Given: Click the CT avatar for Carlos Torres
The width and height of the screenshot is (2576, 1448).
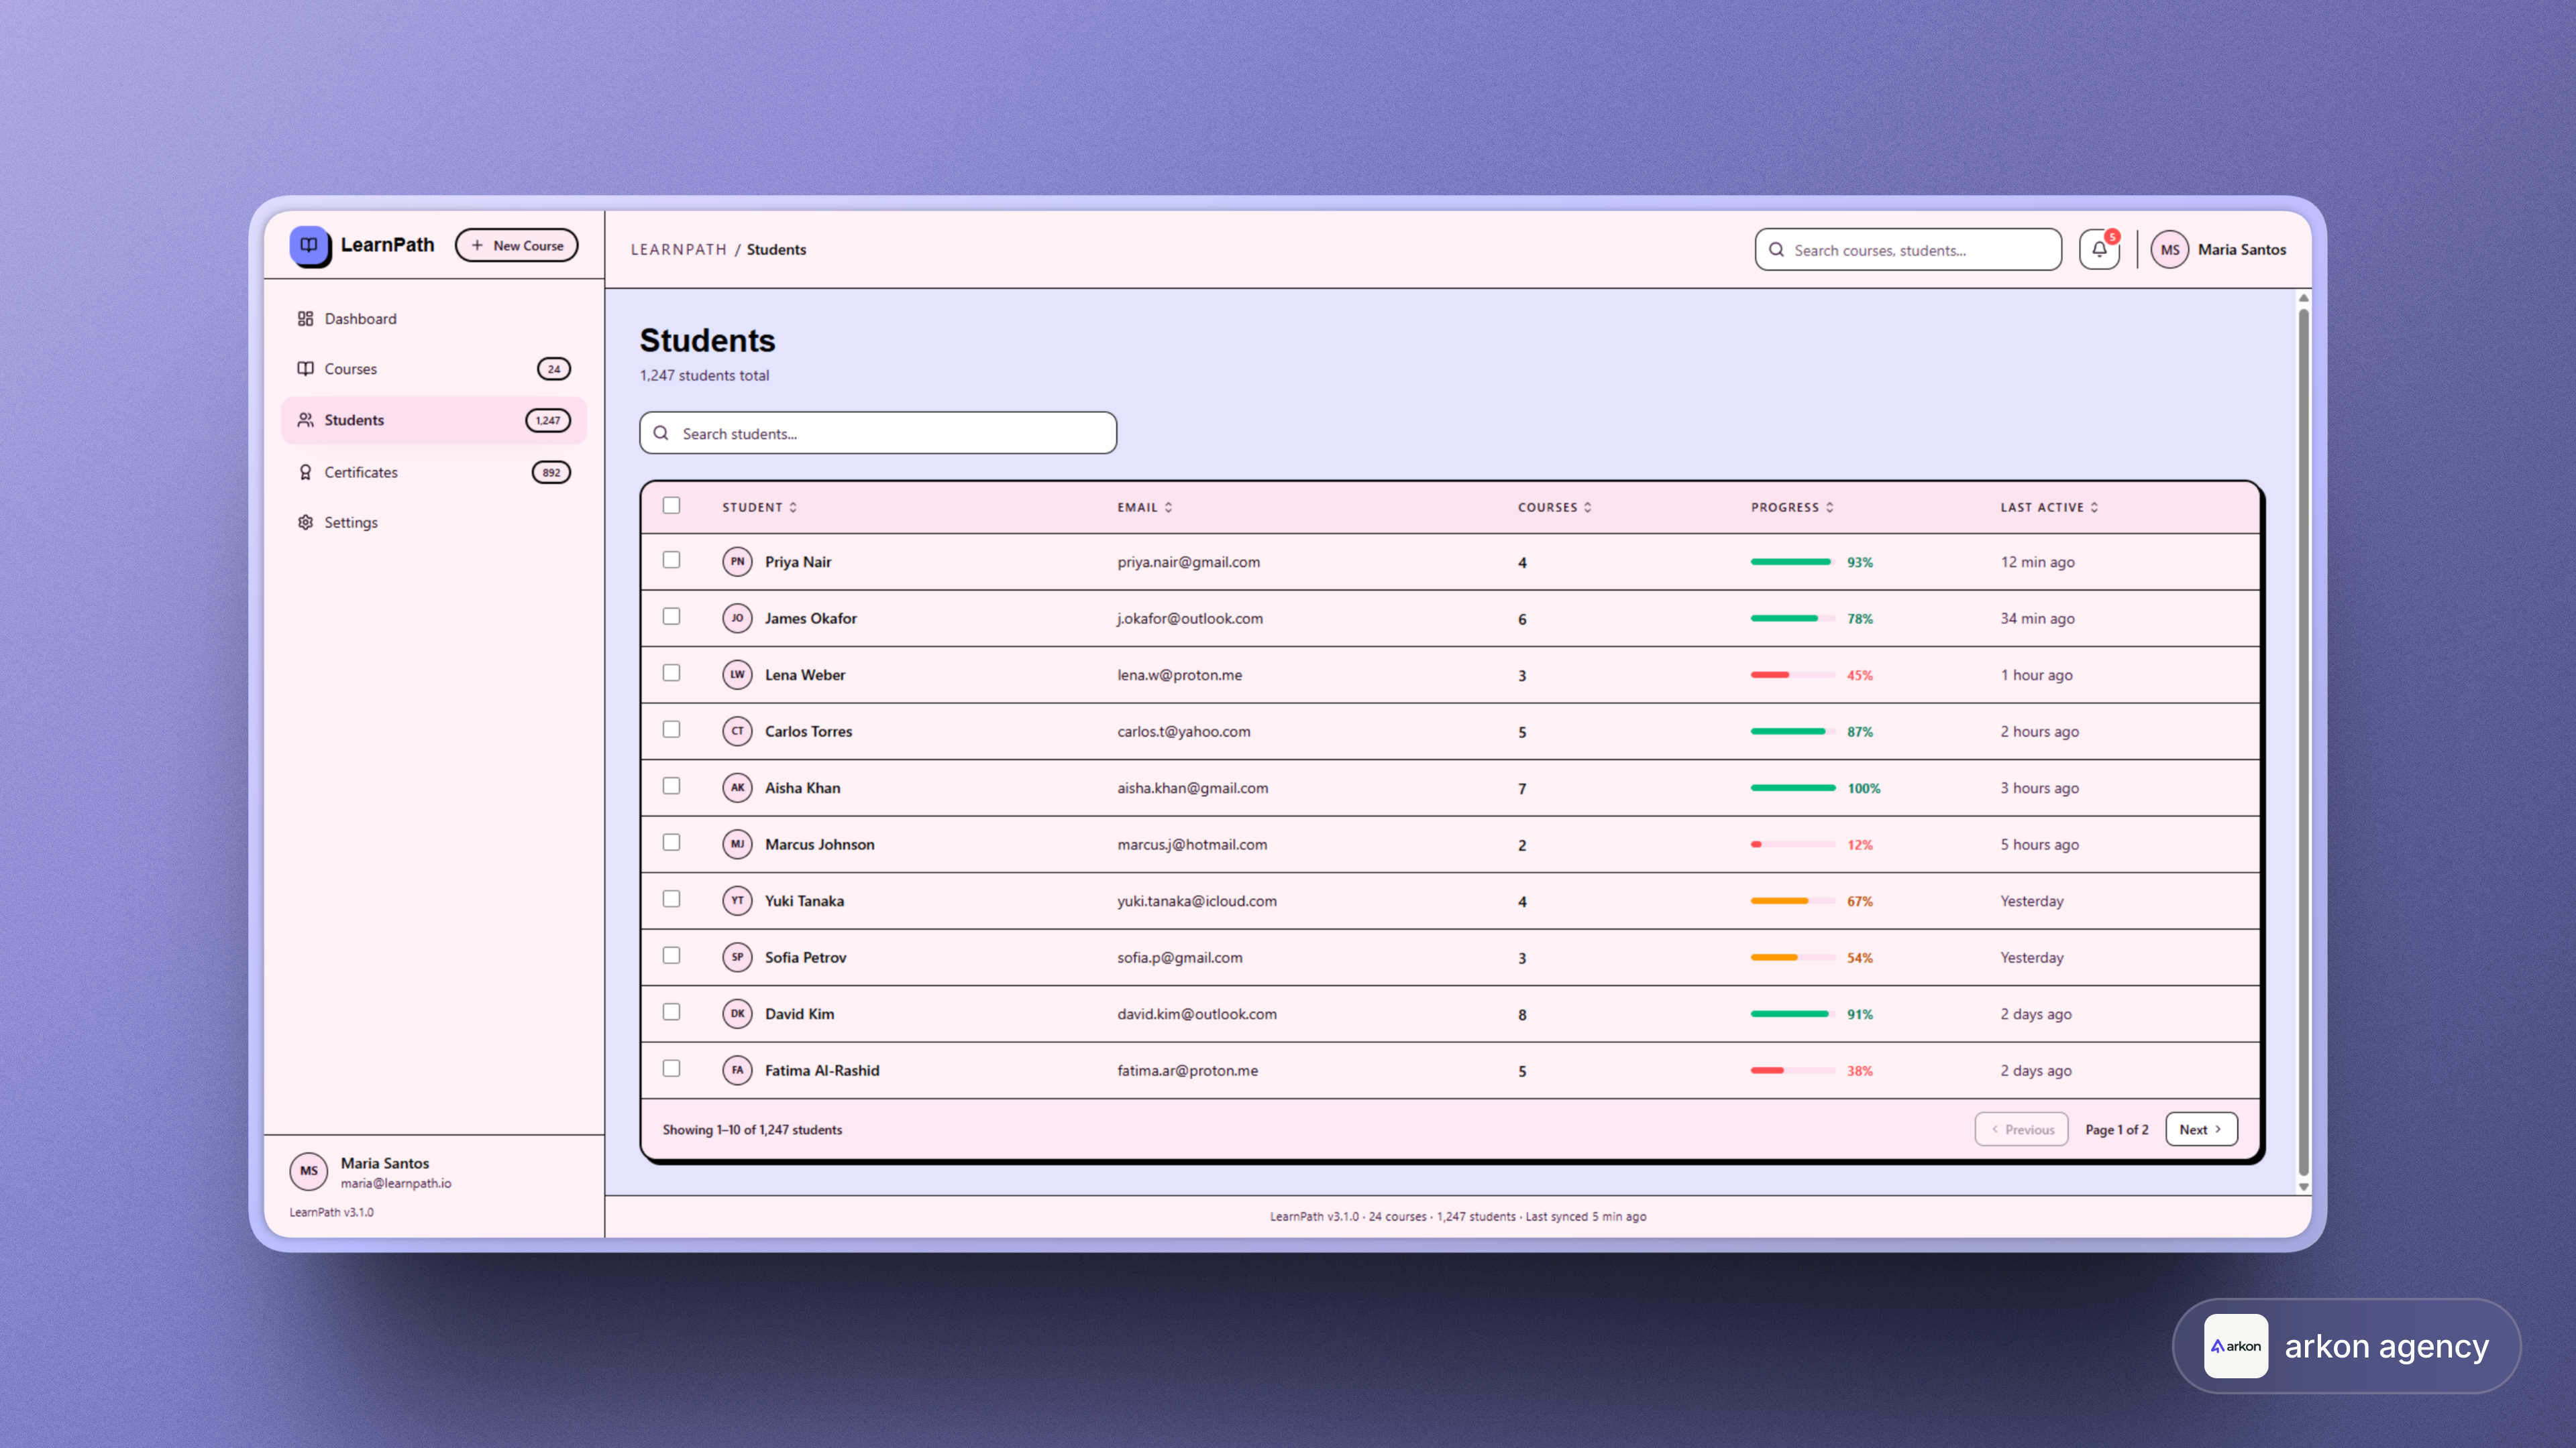Looking at the screenshot, I should tap(737, 731).
